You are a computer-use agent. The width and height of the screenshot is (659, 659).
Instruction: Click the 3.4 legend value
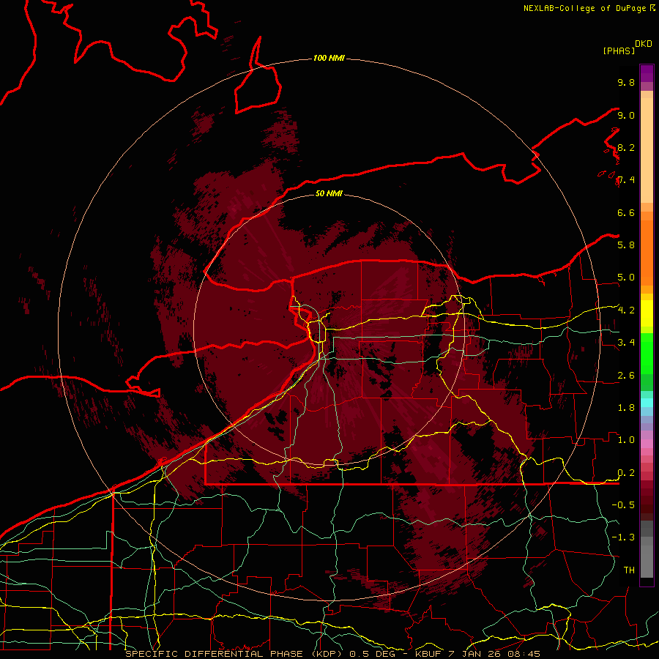point(626,343)
